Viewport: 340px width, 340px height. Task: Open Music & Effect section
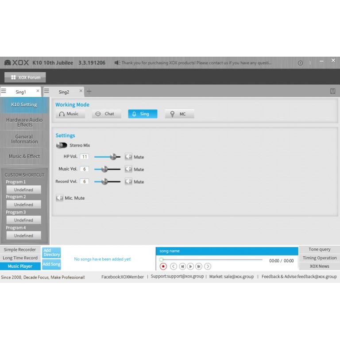point(24,156)
